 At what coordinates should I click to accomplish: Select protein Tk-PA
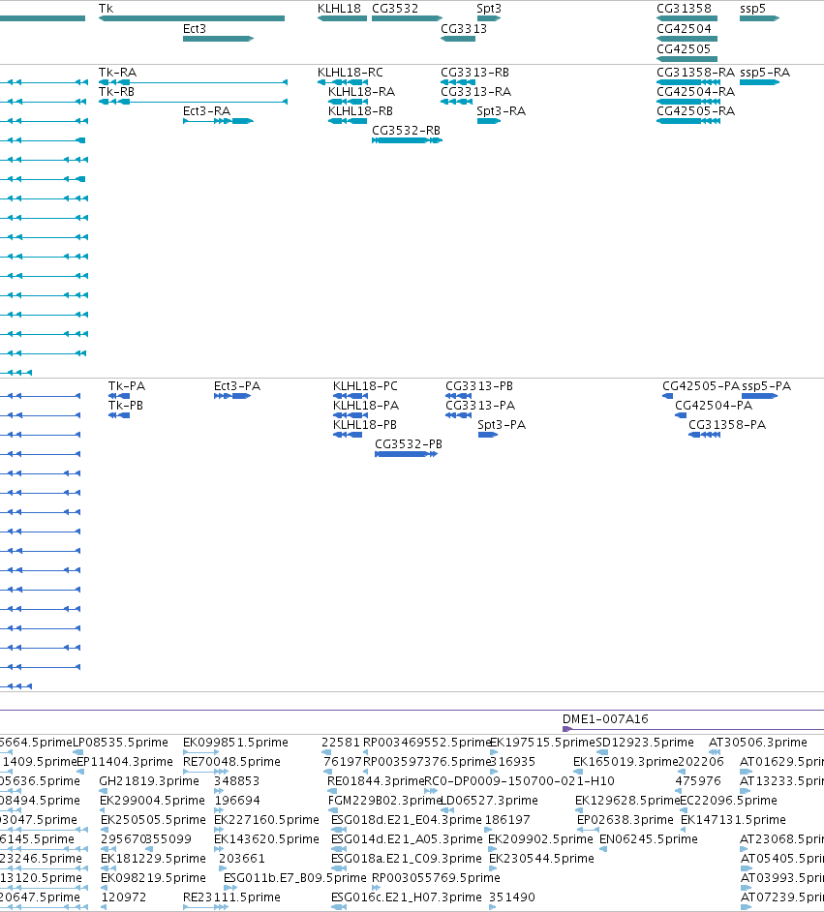click(x=119, y=396)
